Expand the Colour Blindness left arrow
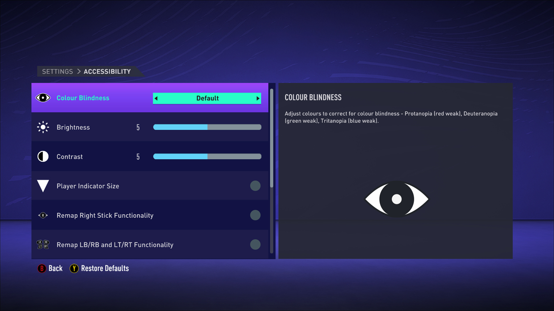Screen dimensions: 554x311 point(157,98)
